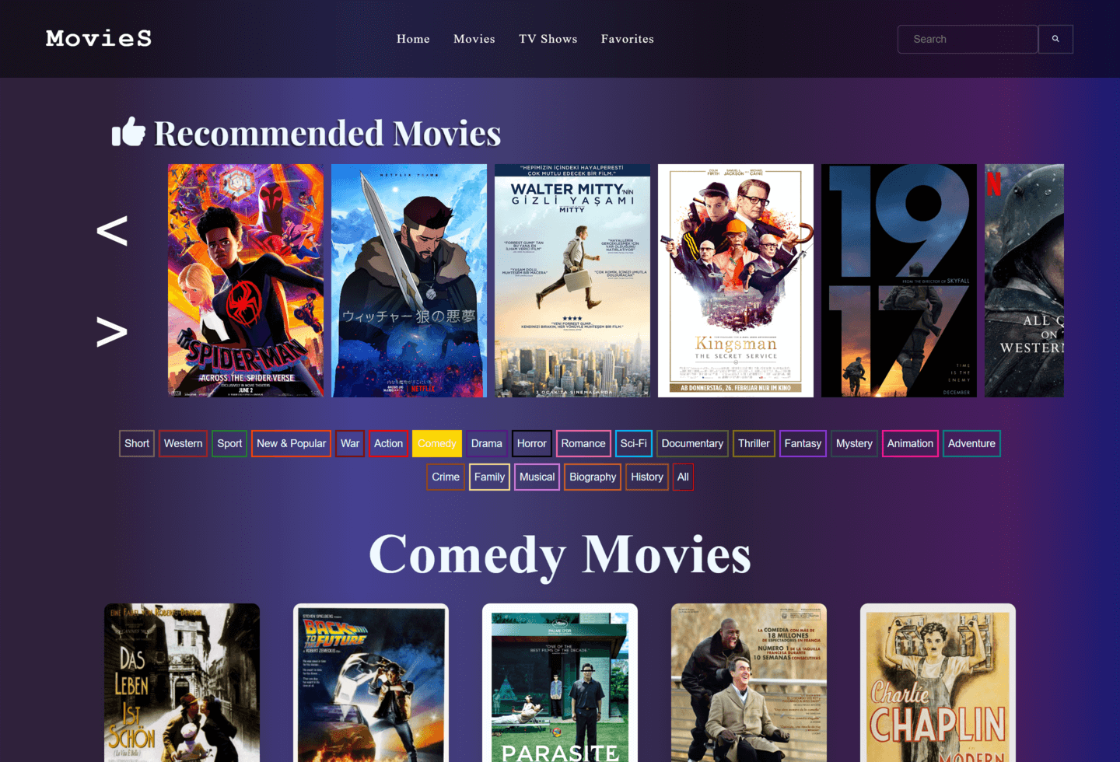Image resolution: width=1120 pixels, height=762 pixels.
Task: Select the New & Popular filter
Action: [x=291, y=443]
